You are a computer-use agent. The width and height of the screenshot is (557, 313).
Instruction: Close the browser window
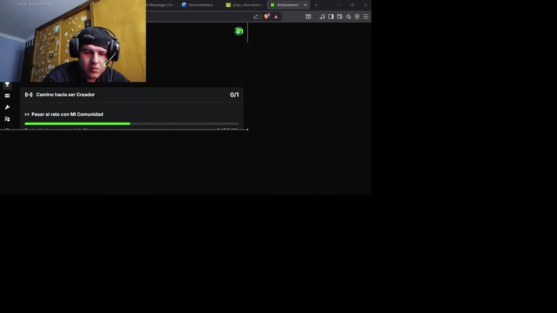click(x=365, y=5)
